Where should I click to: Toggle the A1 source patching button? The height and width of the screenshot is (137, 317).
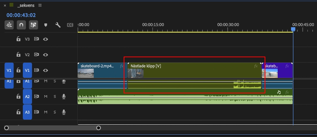point(9,84)
